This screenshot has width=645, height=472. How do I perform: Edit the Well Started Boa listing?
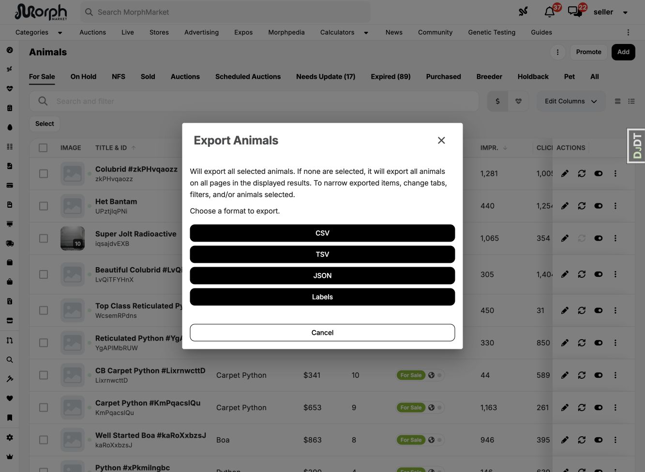click(565, 440)
